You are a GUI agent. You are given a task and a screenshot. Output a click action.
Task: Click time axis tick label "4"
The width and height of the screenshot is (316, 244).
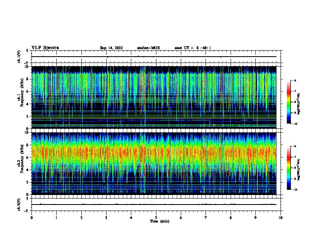pos(131,218)
